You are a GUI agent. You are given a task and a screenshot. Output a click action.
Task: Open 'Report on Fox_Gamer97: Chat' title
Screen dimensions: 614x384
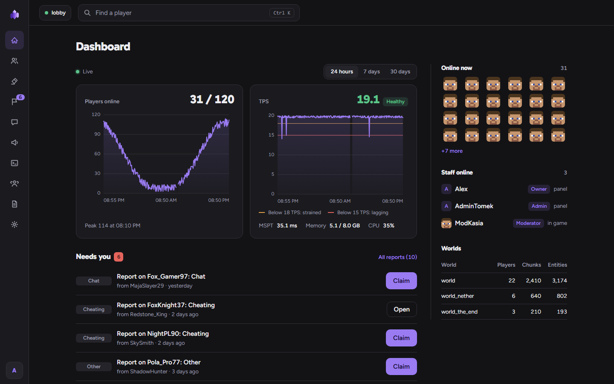pos(161,276)
